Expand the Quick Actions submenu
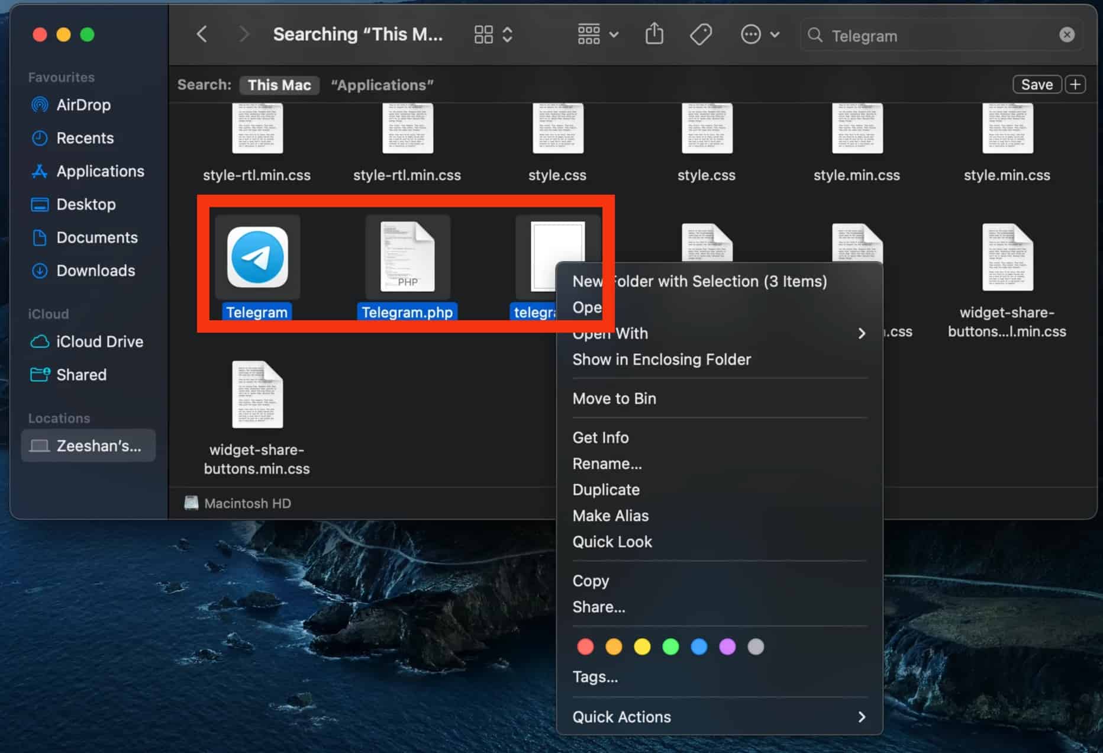1103x753 pixels. [719, 717]
